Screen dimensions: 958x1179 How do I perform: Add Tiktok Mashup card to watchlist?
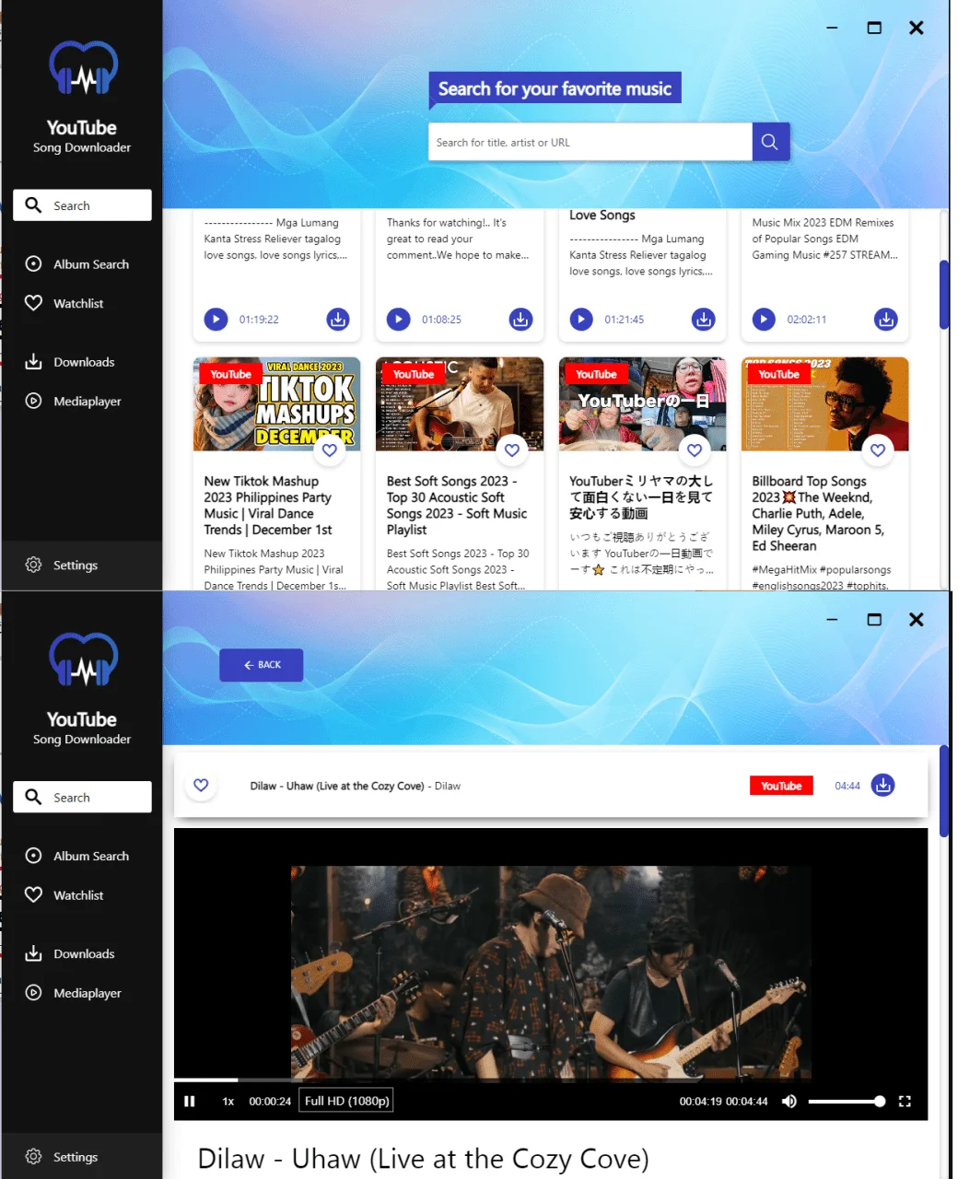click(329, 450)
